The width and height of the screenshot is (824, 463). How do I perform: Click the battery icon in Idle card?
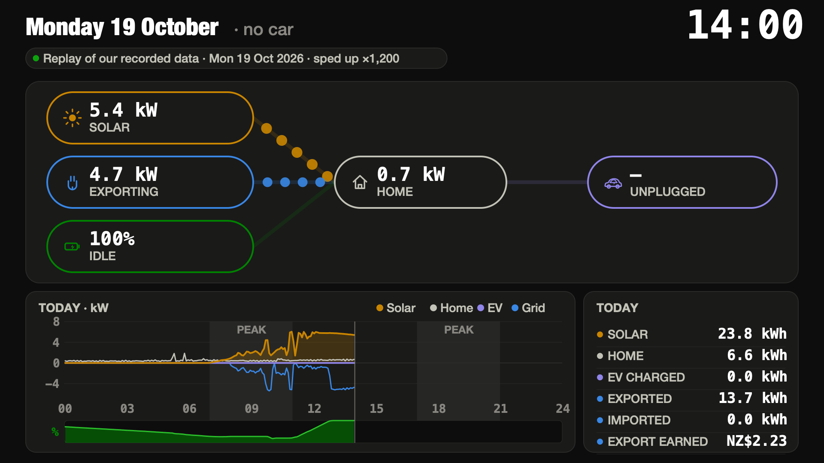(x=72, y=247)
